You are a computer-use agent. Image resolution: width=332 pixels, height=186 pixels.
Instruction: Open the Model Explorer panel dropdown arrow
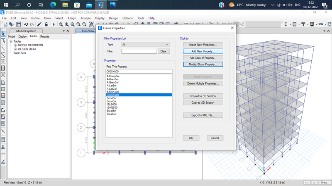click(x=63, y=31)
